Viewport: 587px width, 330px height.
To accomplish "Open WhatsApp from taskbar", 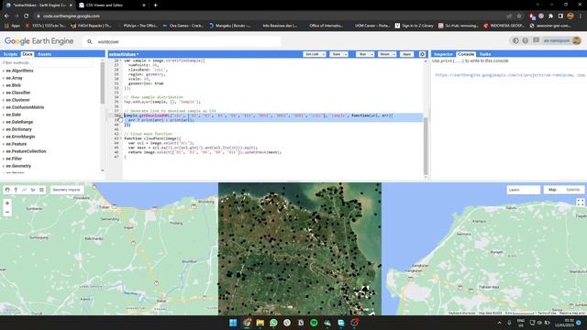I will [273, 323].
